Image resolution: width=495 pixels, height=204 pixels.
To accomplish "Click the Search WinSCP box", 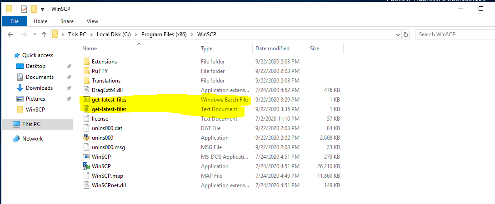I will click(x=455, y=34).
